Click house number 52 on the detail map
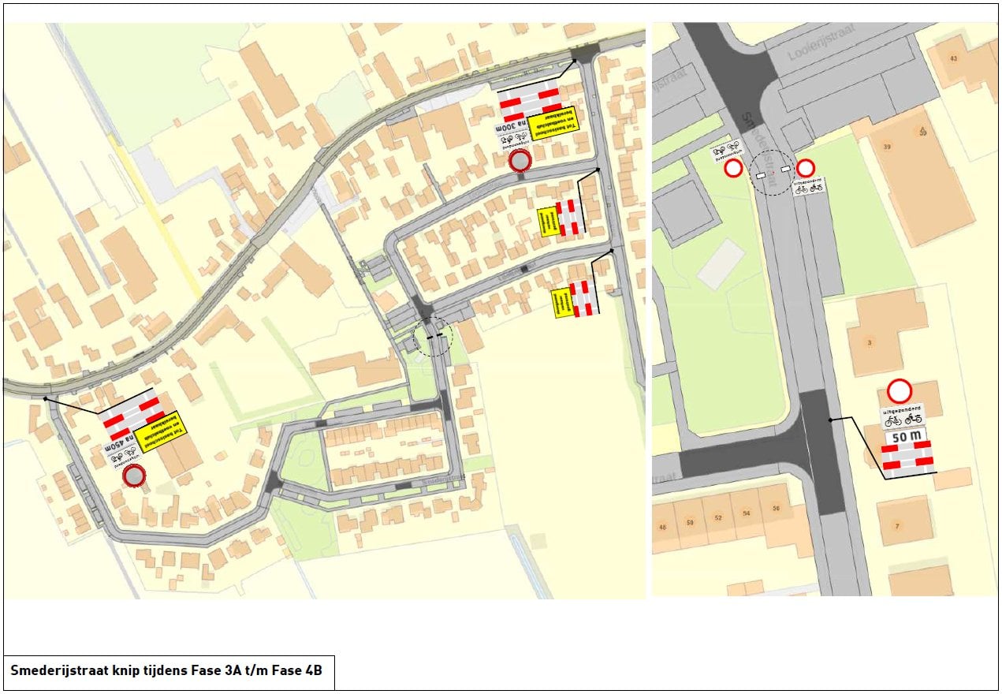The height and width of the screenshot is (694, 1002). [x=717, y=518]
